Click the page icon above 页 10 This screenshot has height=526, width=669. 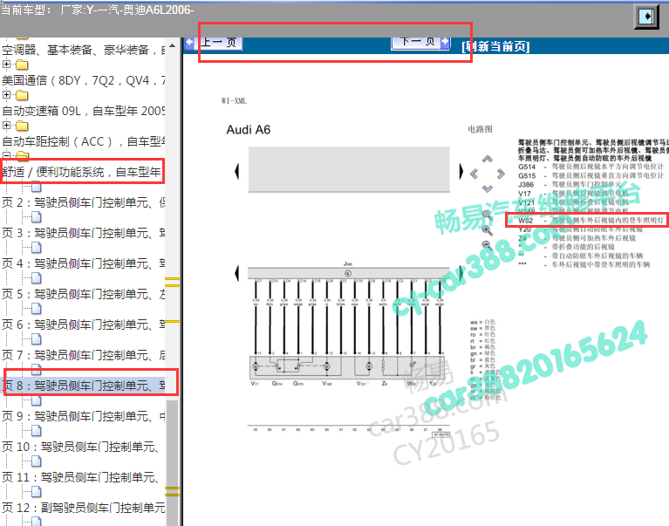37,431
